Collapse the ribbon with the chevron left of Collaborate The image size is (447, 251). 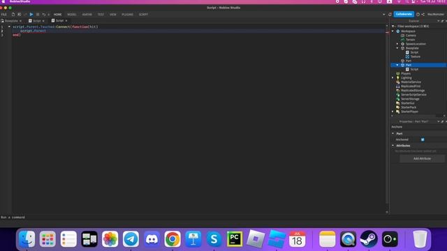[x=383, y=14]
